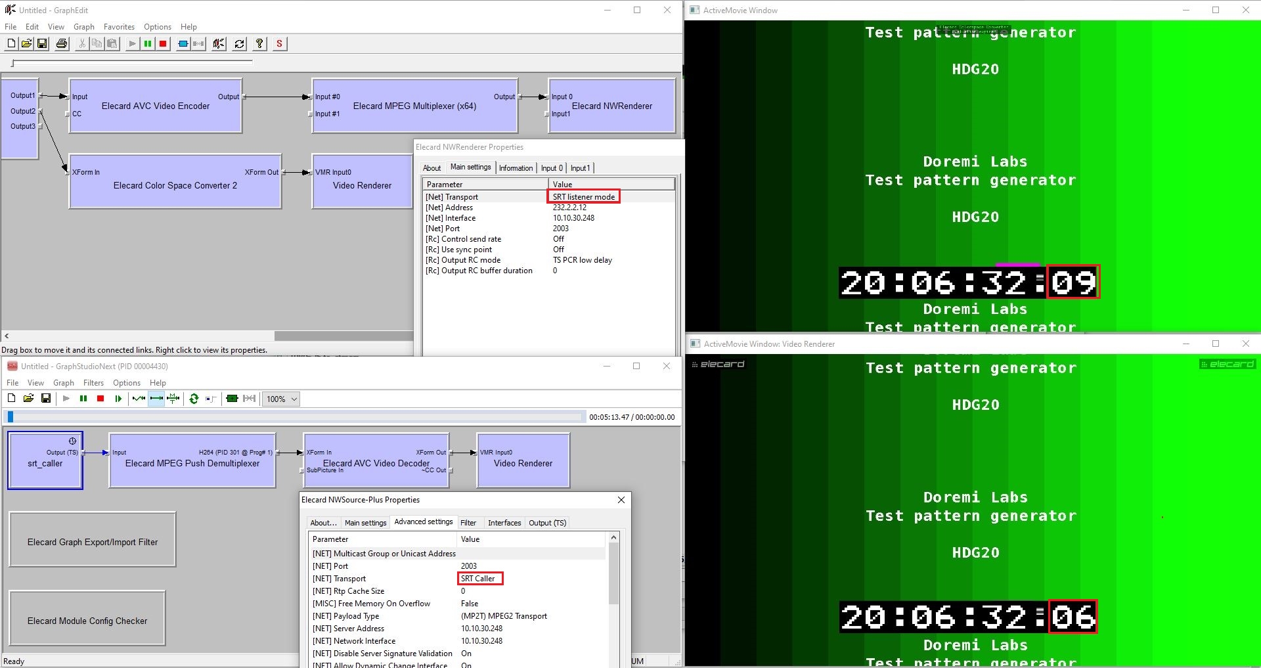Play the graph in GraphEdit
This screenshot has width=1261, height=668.
133,43
